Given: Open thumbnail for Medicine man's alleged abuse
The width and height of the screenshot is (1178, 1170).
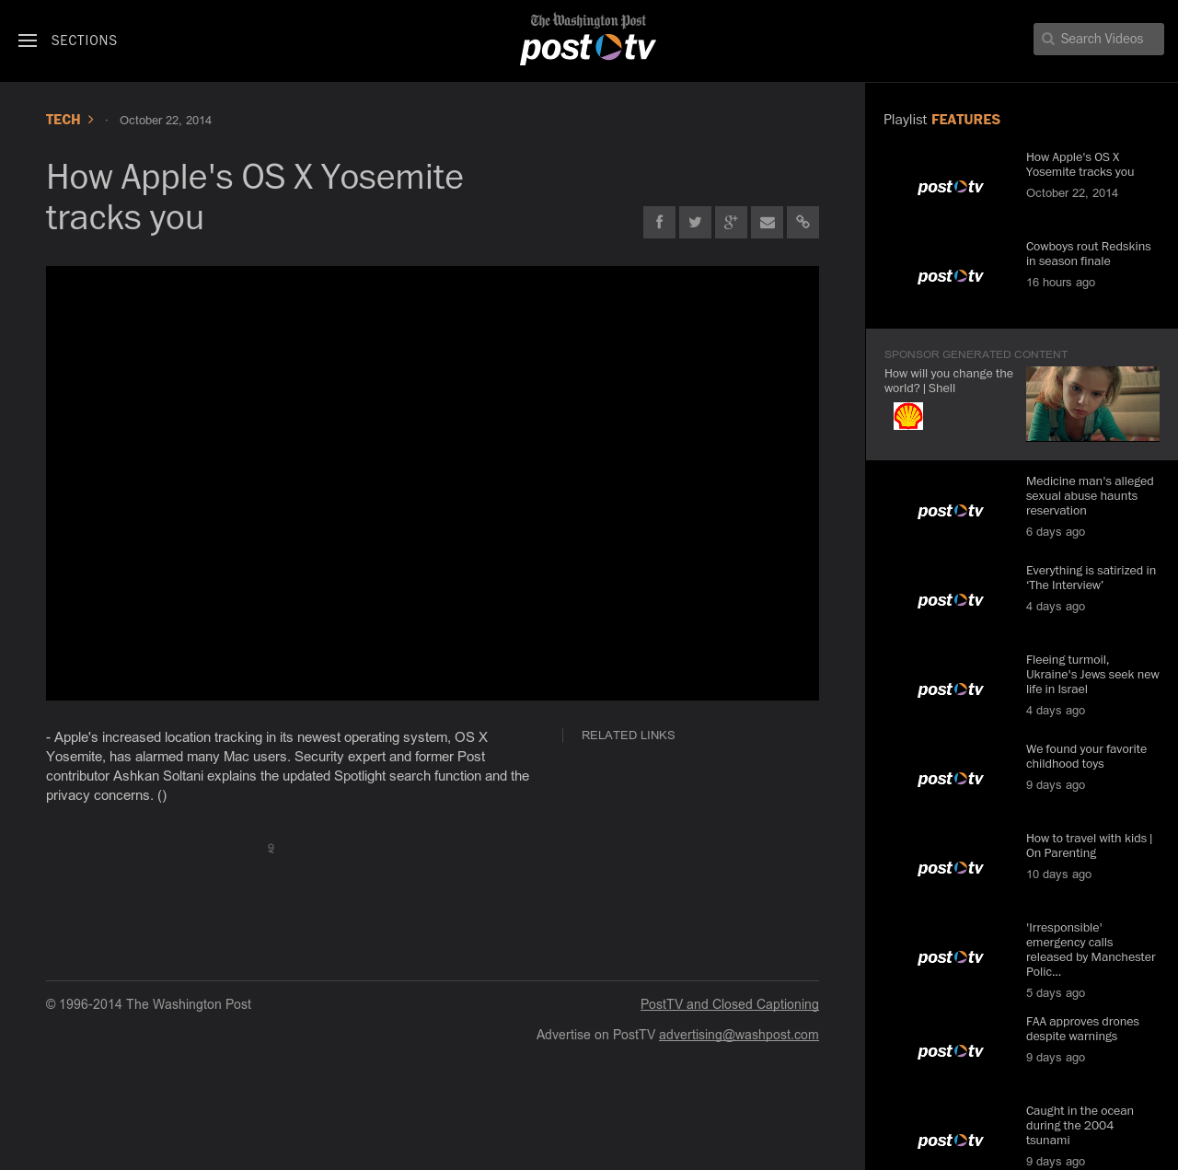Looking at the screenshot, I should pos(951,512).
